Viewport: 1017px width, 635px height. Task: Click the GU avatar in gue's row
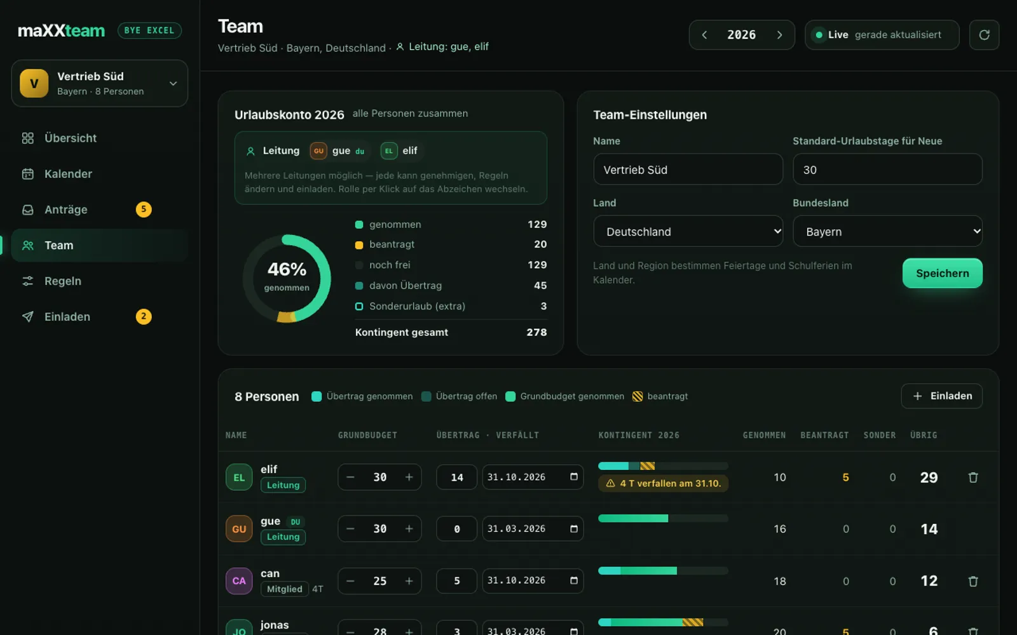pyautogui.click(x=239, y=529)
